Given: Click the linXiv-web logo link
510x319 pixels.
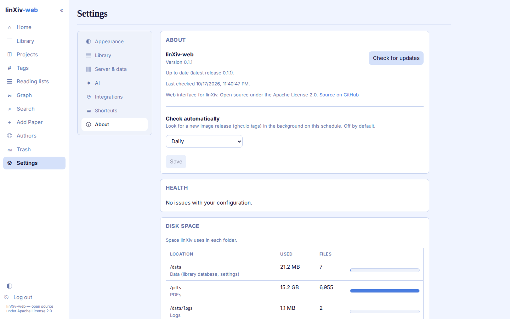Looking at the screenshot, I should tap(22, 10).
